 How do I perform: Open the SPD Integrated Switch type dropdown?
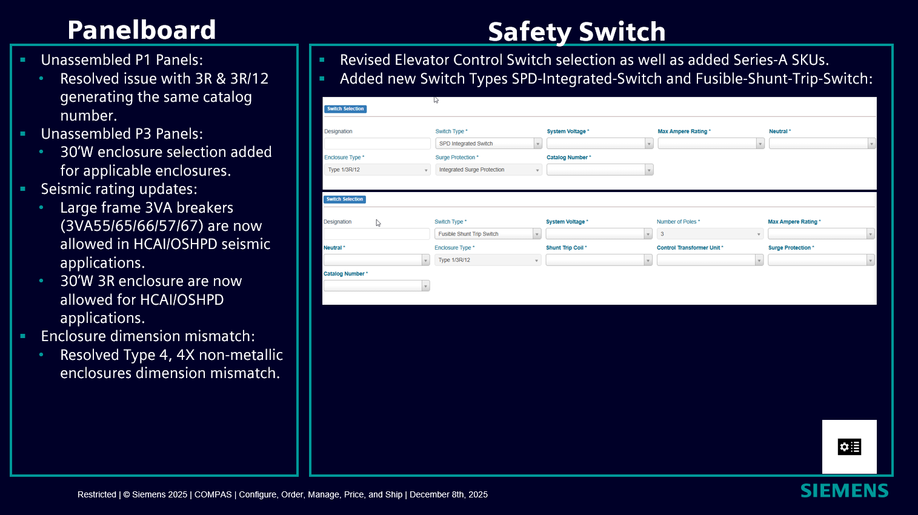[x=488, y=144]
